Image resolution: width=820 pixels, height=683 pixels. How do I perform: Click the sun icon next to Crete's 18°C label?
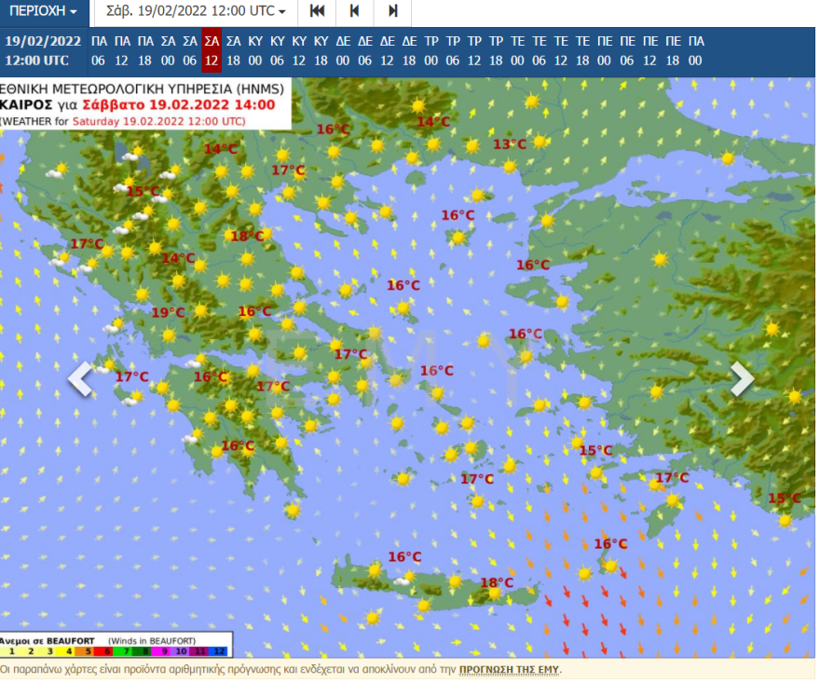495,594
